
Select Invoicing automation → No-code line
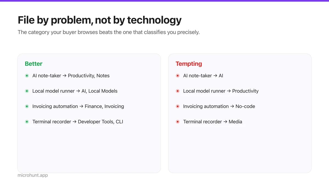[219, 106]
